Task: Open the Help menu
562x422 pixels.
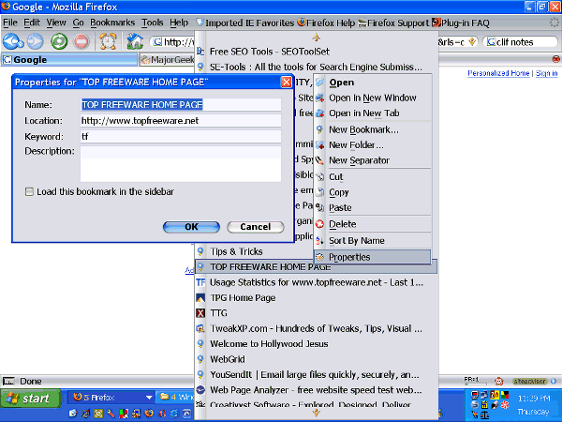Action: click(x=179, y=23)
